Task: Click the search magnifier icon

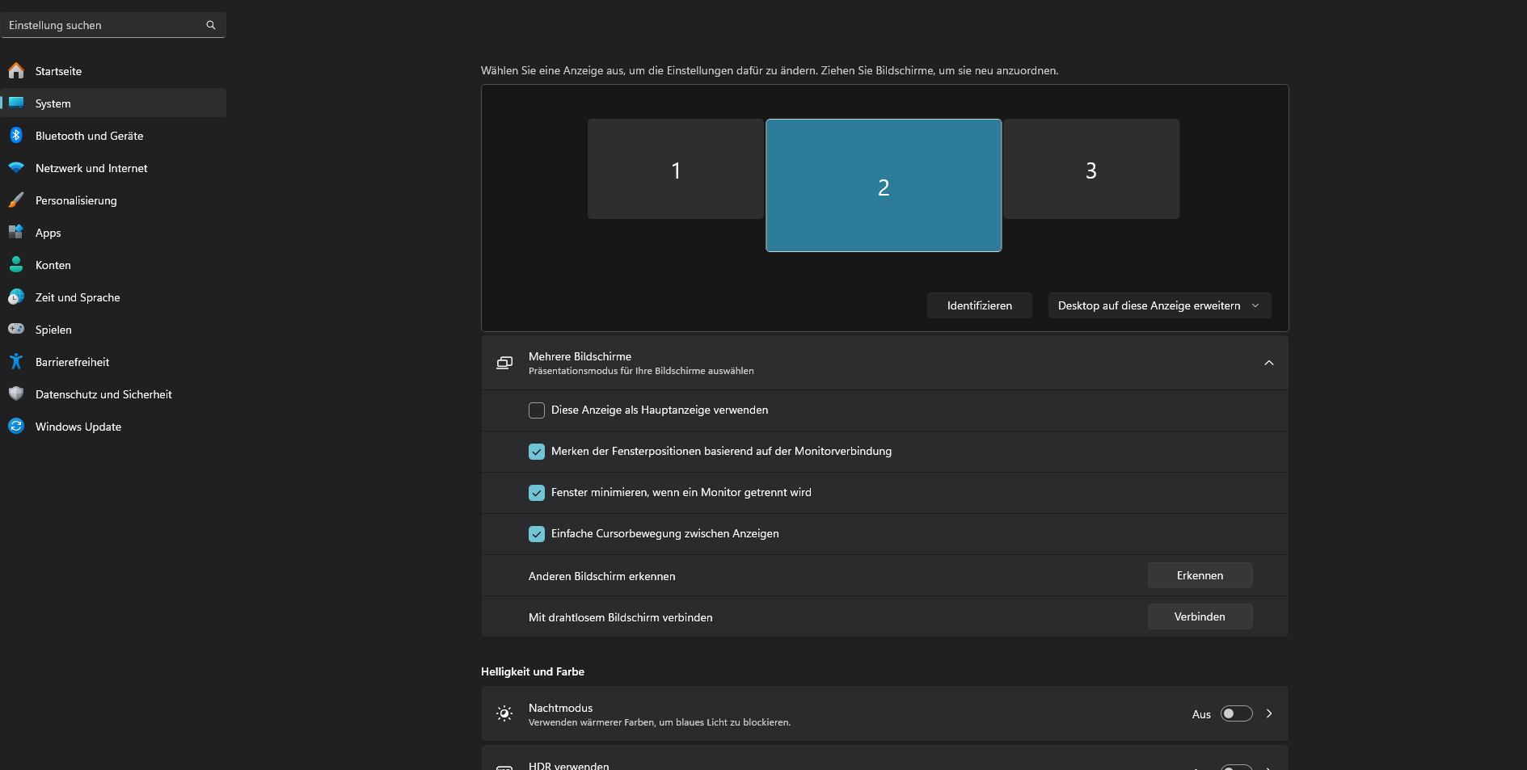Action: (211, 25)
